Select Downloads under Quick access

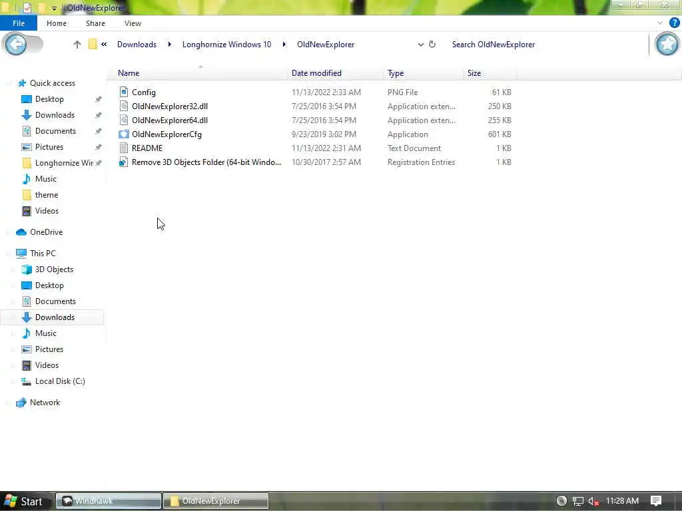click(x=55, y=115)
